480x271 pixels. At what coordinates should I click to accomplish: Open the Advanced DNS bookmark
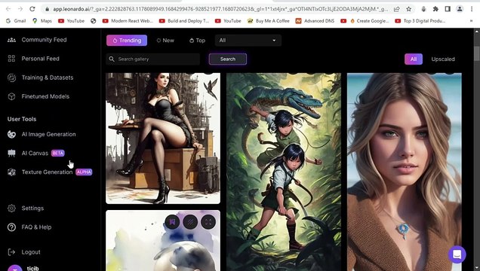[315, 21]
